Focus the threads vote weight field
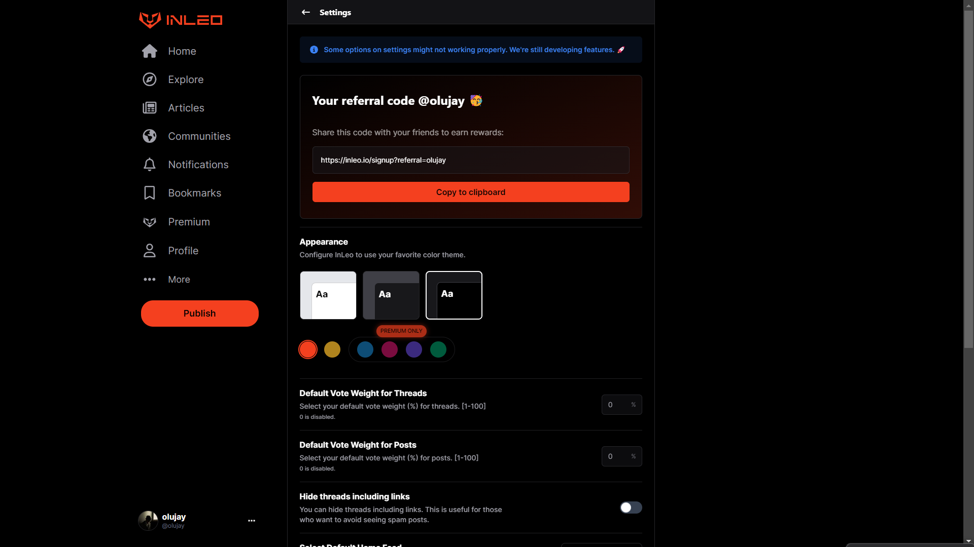This screenshot has width=974, height=547. [622, 405]
